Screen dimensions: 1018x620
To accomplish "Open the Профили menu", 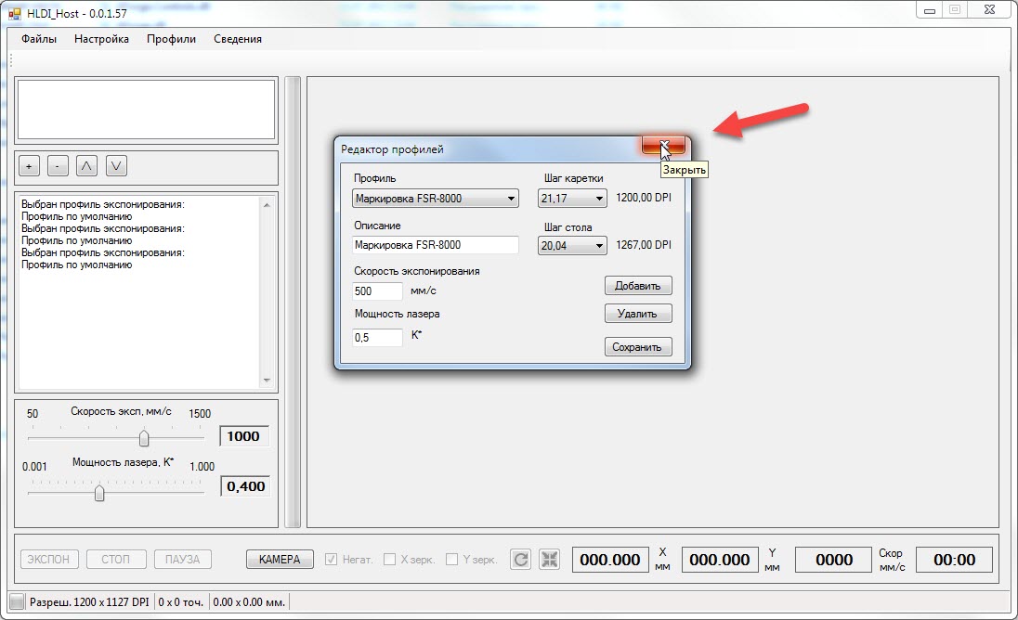I will pos(171,39).
